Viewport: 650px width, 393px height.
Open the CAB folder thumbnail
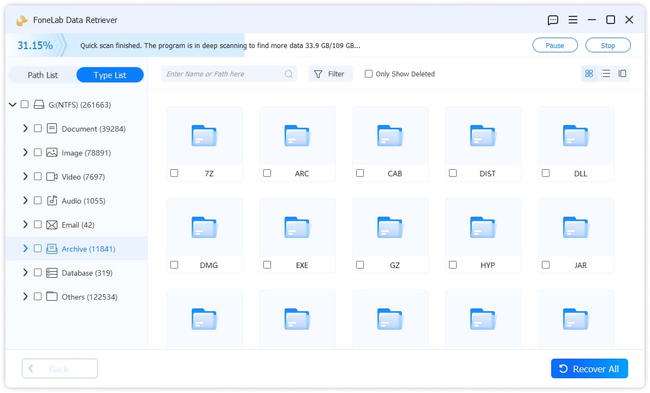click(390, 136)
